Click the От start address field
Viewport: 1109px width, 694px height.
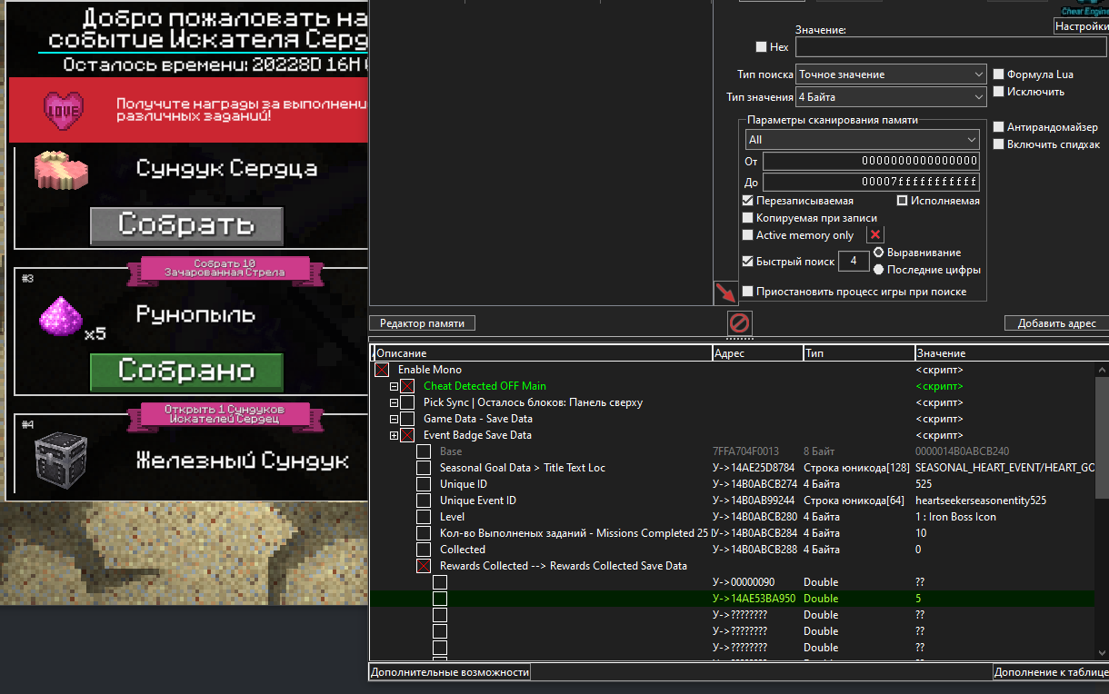pyautogui.click(x=871, y=162)
